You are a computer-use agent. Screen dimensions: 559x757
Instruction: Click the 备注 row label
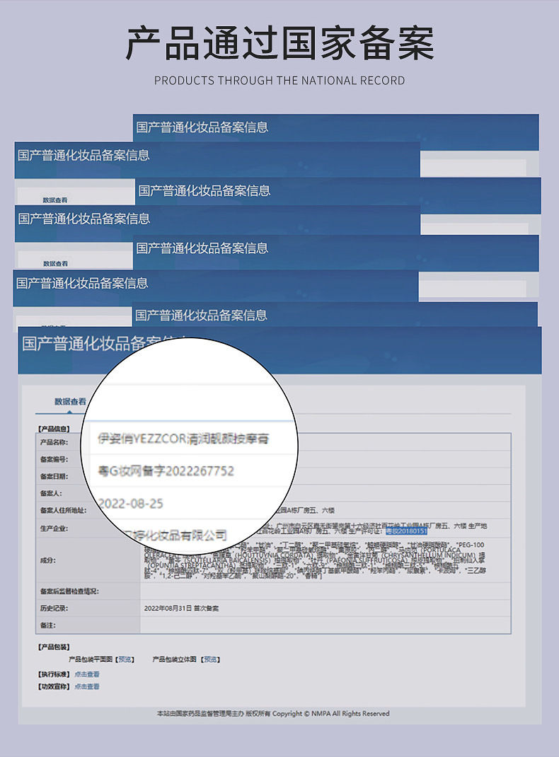coord(47,625)
